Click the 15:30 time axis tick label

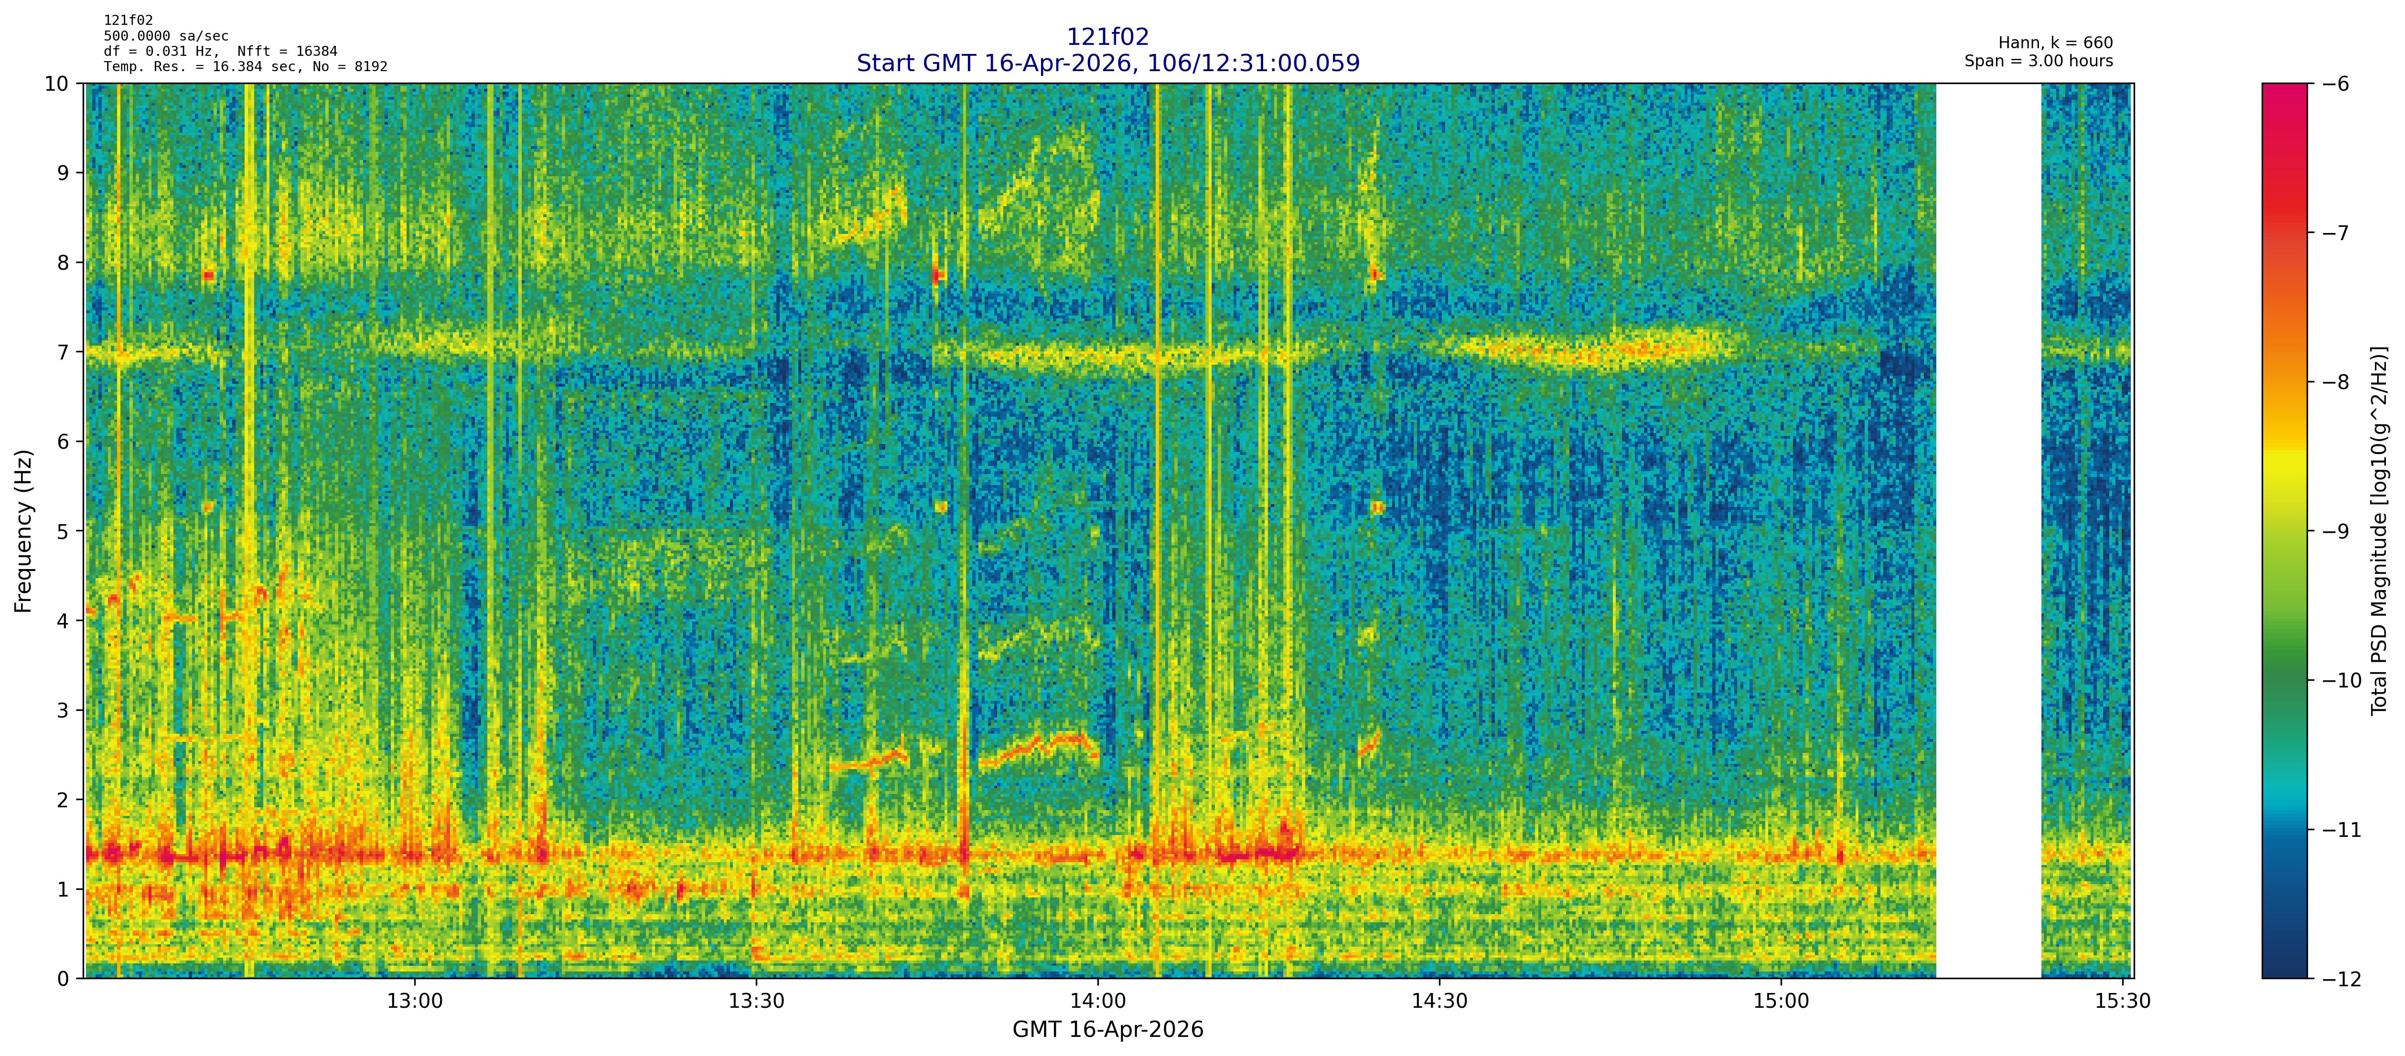pyautogui.click(x=2122, y=1001)
